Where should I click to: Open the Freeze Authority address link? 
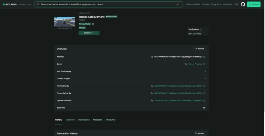pyautogui.click(x=178, y=93)
